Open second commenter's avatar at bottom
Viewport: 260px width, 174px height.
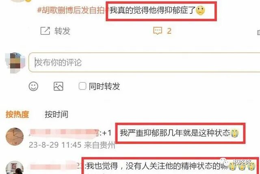[x=15, y=167]
